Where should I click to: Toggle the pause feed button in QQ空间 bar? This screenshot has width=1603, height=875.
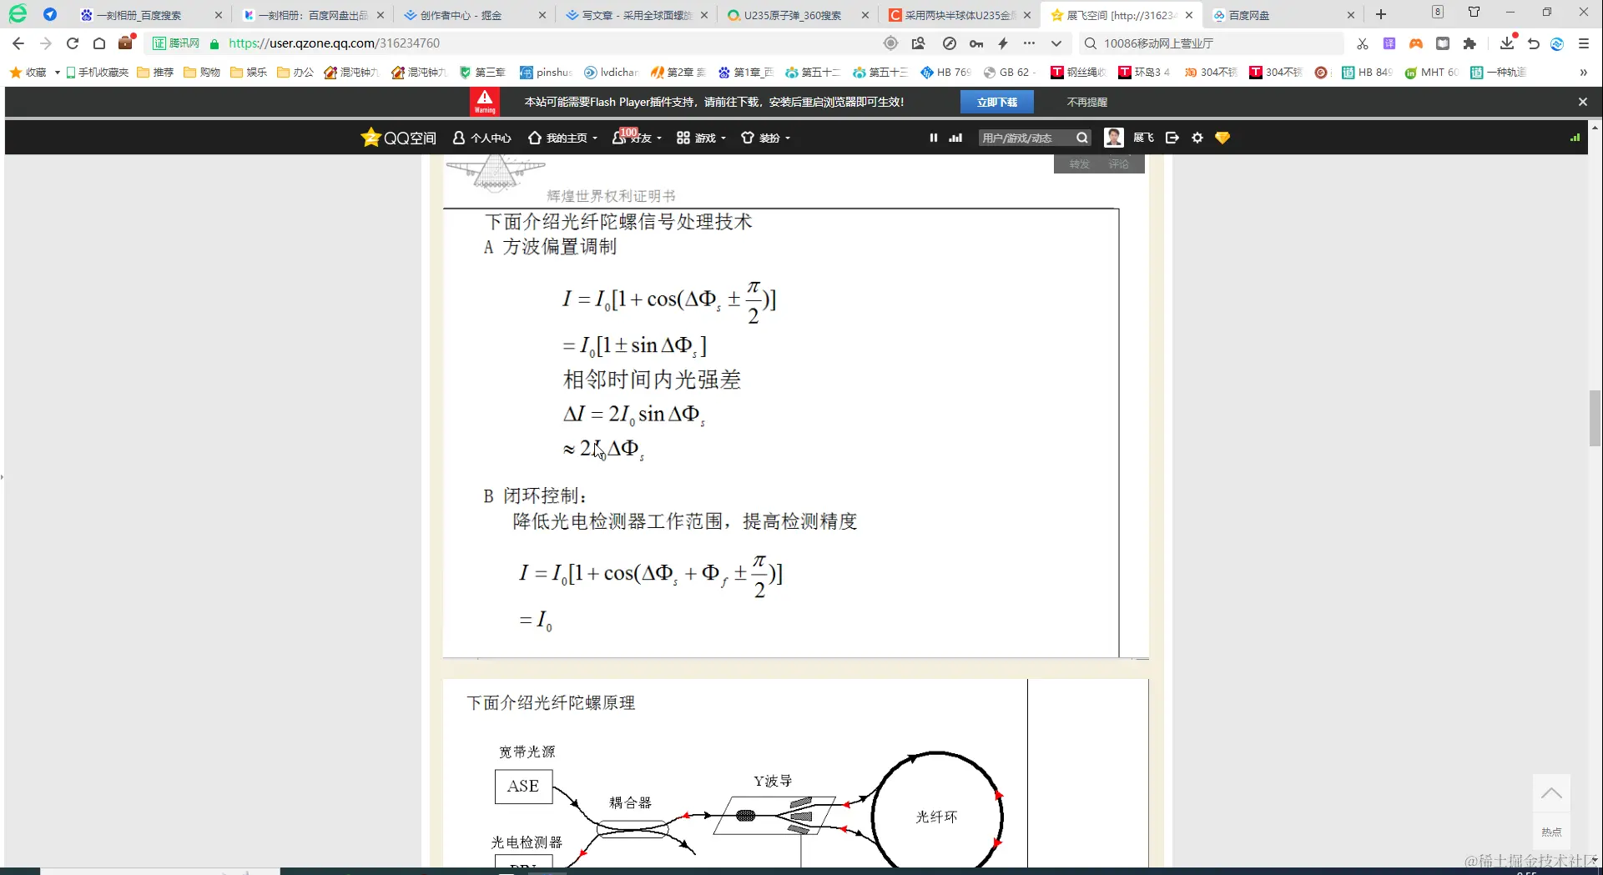pyautogui.click(x=933, y=138)
